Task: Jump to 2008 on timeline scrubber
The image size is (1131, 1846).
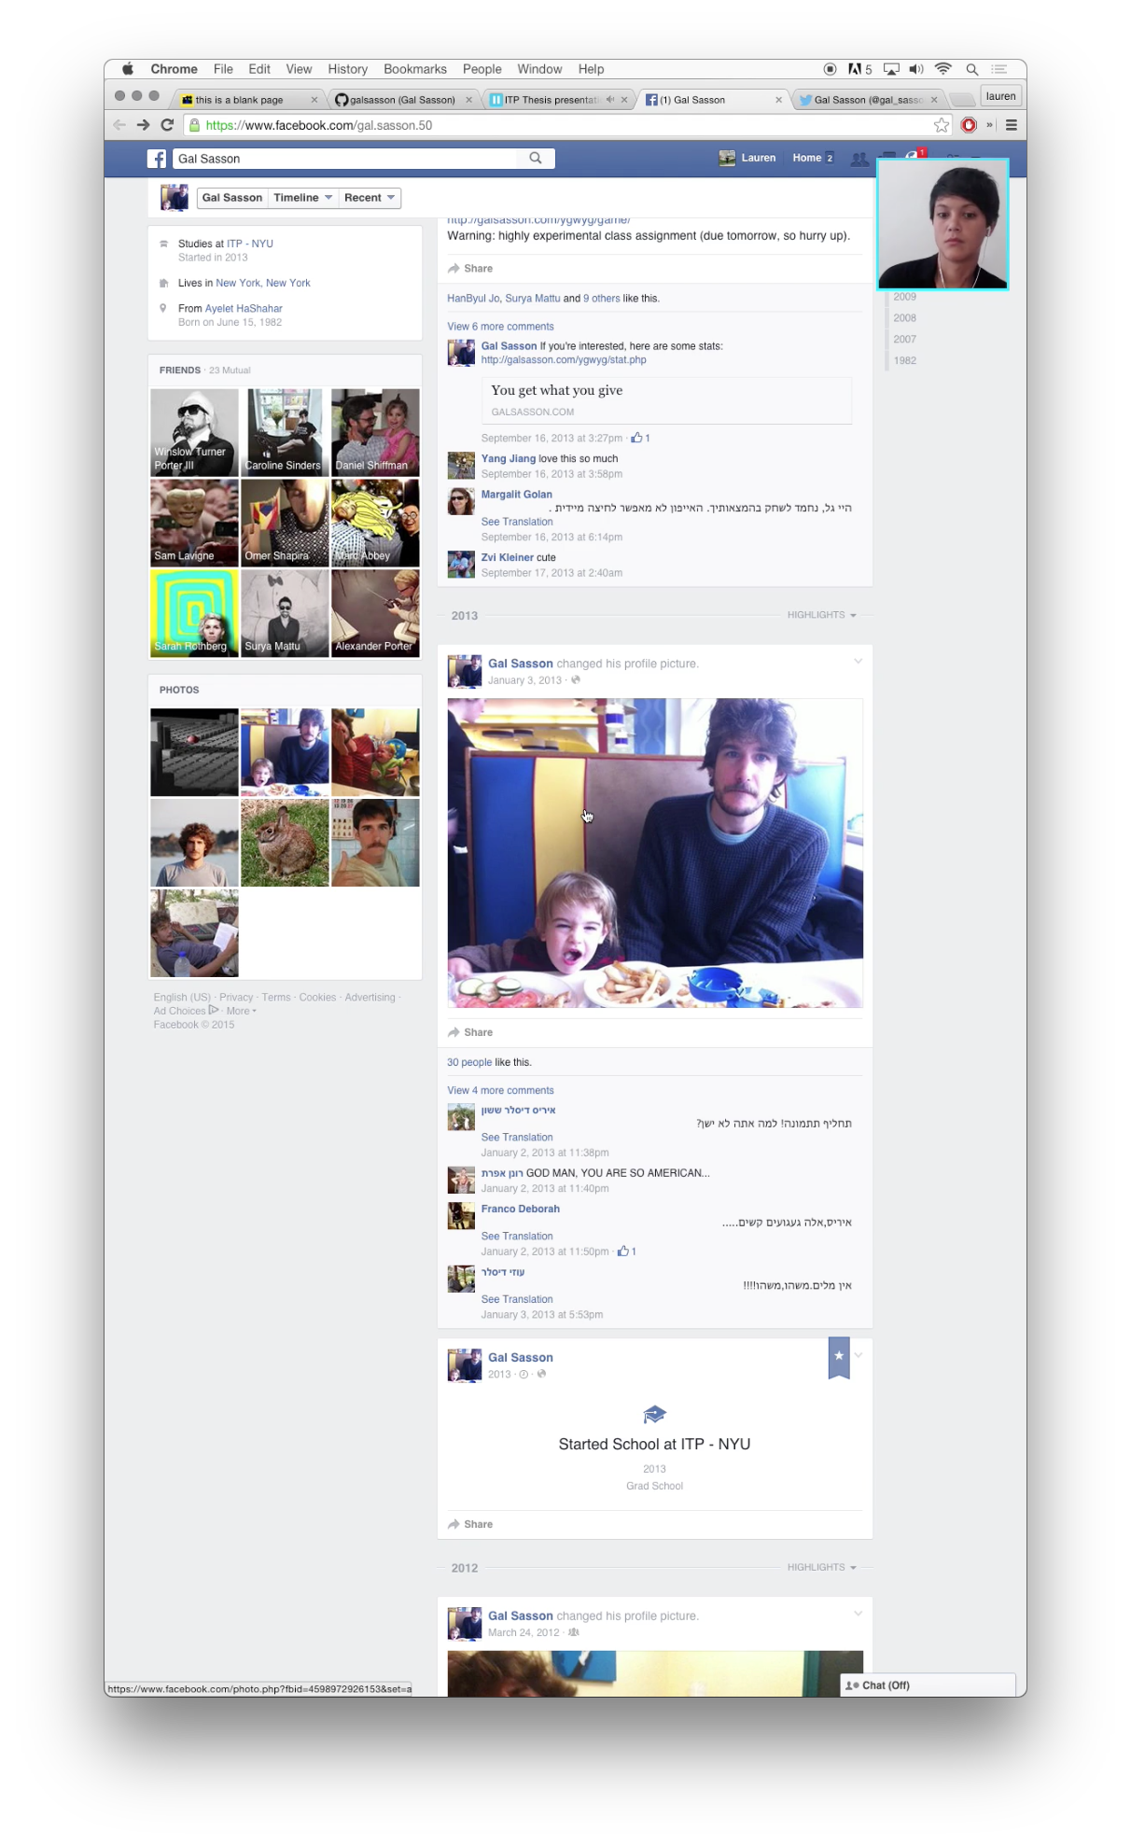Action: tap(904, 317)
